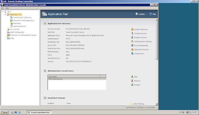199x115 pixels.
Task: Collapse the Email Alert Settings section
Action: 45,98
